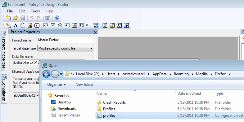The height and width of the screenshot is (122, 244).
Task: Navigate to Users breadcrumb
Action: click(x=111, y=74)
